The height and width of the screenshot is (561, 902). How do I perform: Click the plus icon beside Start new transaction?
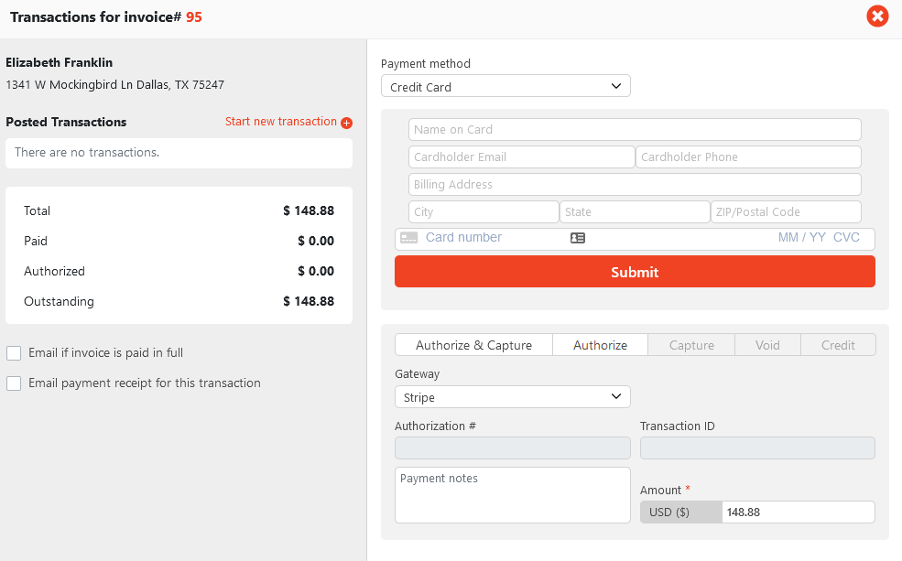click(346, 123)
